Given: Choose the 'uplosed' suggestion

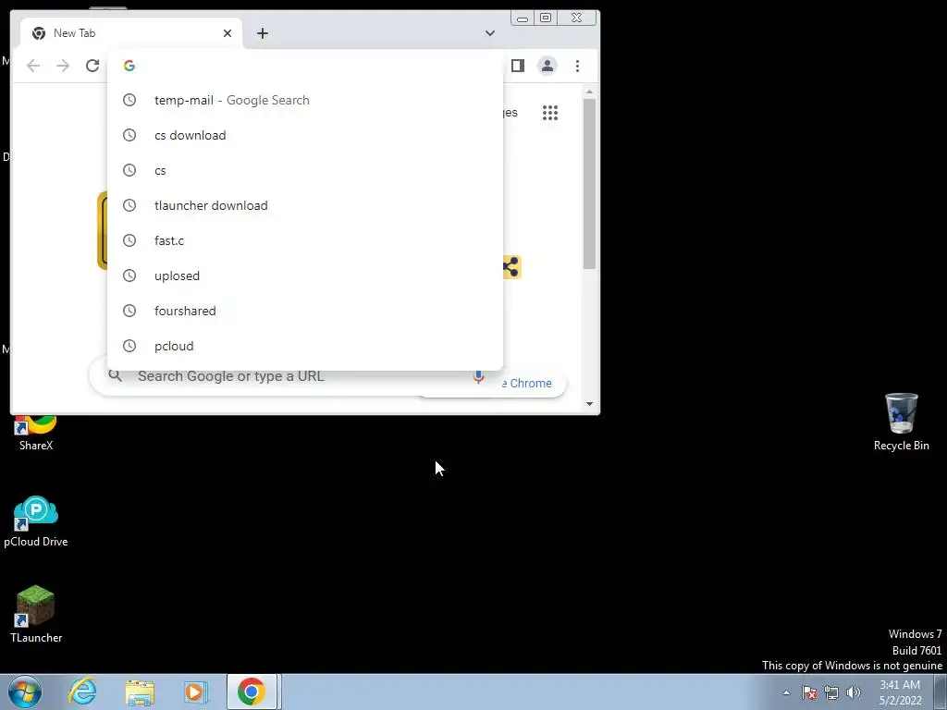Looking at the screenshot, I should (x=305, y=275).
